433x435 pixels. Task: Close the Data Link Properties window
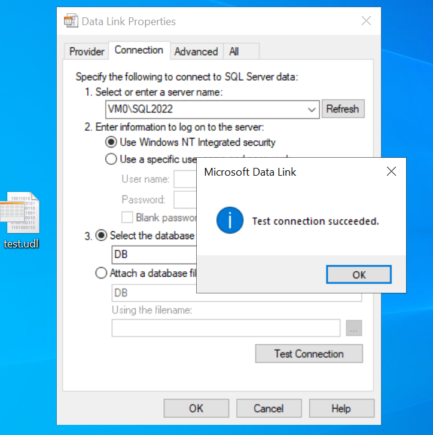point(366,21)
